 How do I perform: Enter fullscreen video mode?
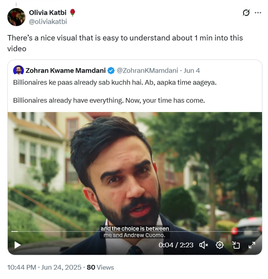252,245
